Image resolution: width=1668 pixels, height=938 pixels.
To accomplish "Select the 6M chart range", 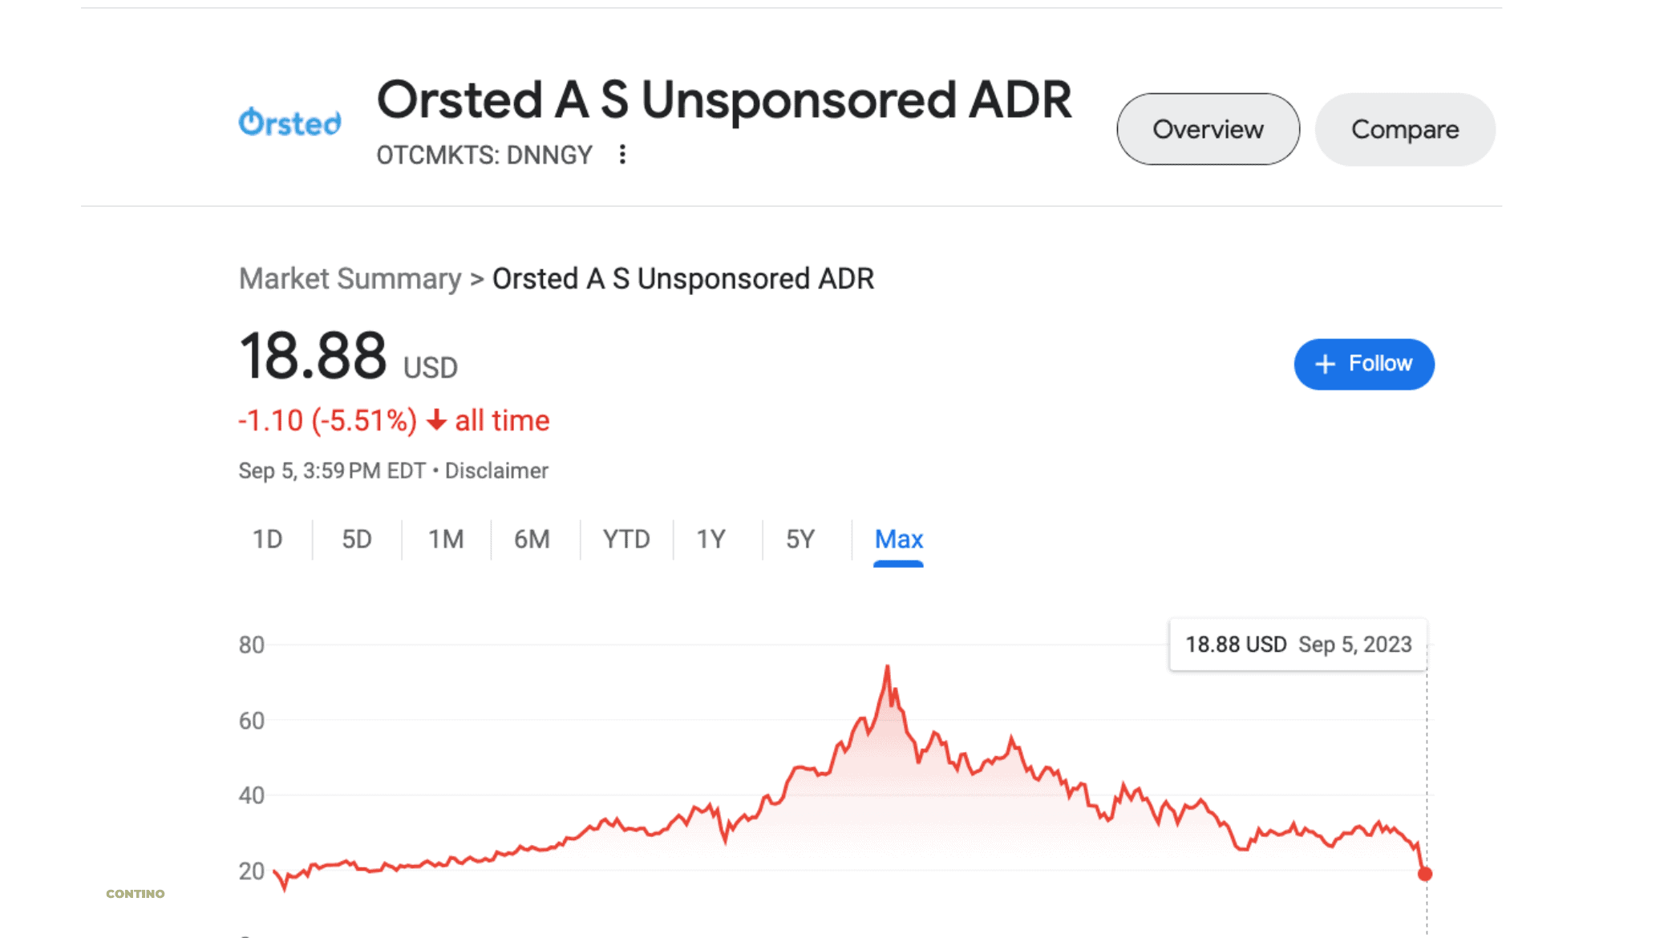I will pyautogui.click(x=532, y=540).
